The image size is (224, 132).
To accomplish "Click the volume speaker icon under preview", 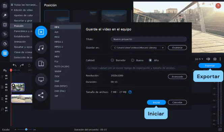I will 208,59.
